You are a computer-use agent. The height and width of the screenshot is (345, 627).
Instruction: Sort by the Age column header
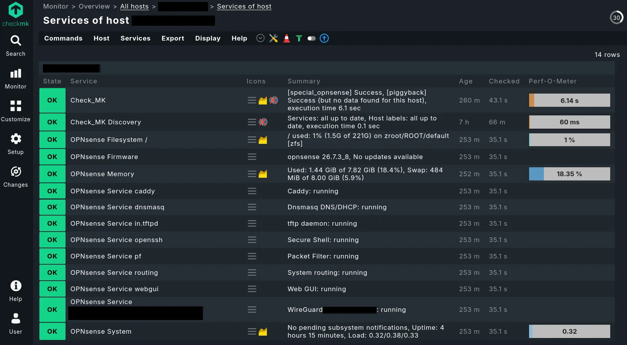click(x=466, y=81)
